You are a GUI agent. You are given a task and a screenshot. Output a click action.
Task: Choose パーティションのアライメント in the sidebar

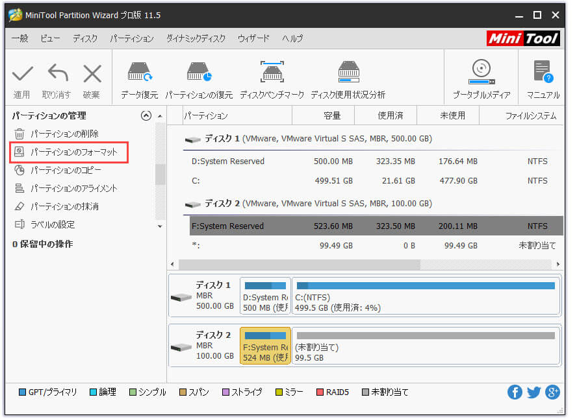74,188
